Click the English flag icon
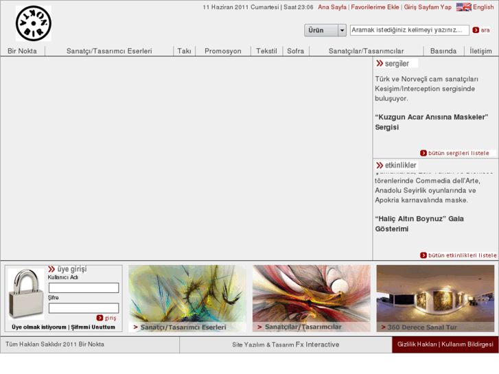Viewport: 499px width, 374px height. point(464,7)
